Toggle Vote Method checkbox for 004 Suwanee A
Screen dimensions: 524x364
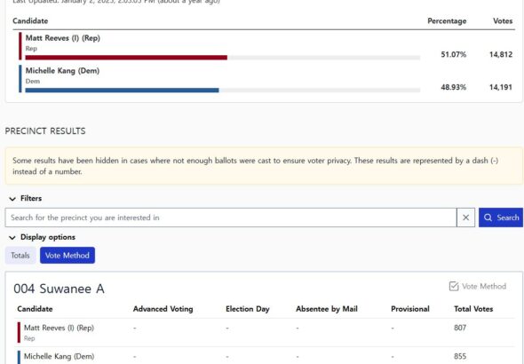(478, 286)
